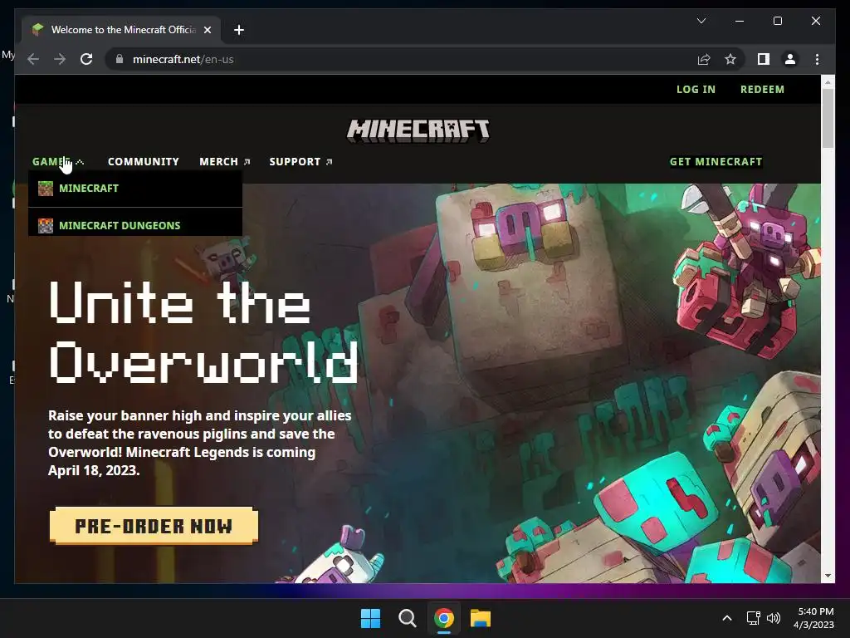Open network settings tray icon
The height and width of the screenshot is (638, 850).
753,618
